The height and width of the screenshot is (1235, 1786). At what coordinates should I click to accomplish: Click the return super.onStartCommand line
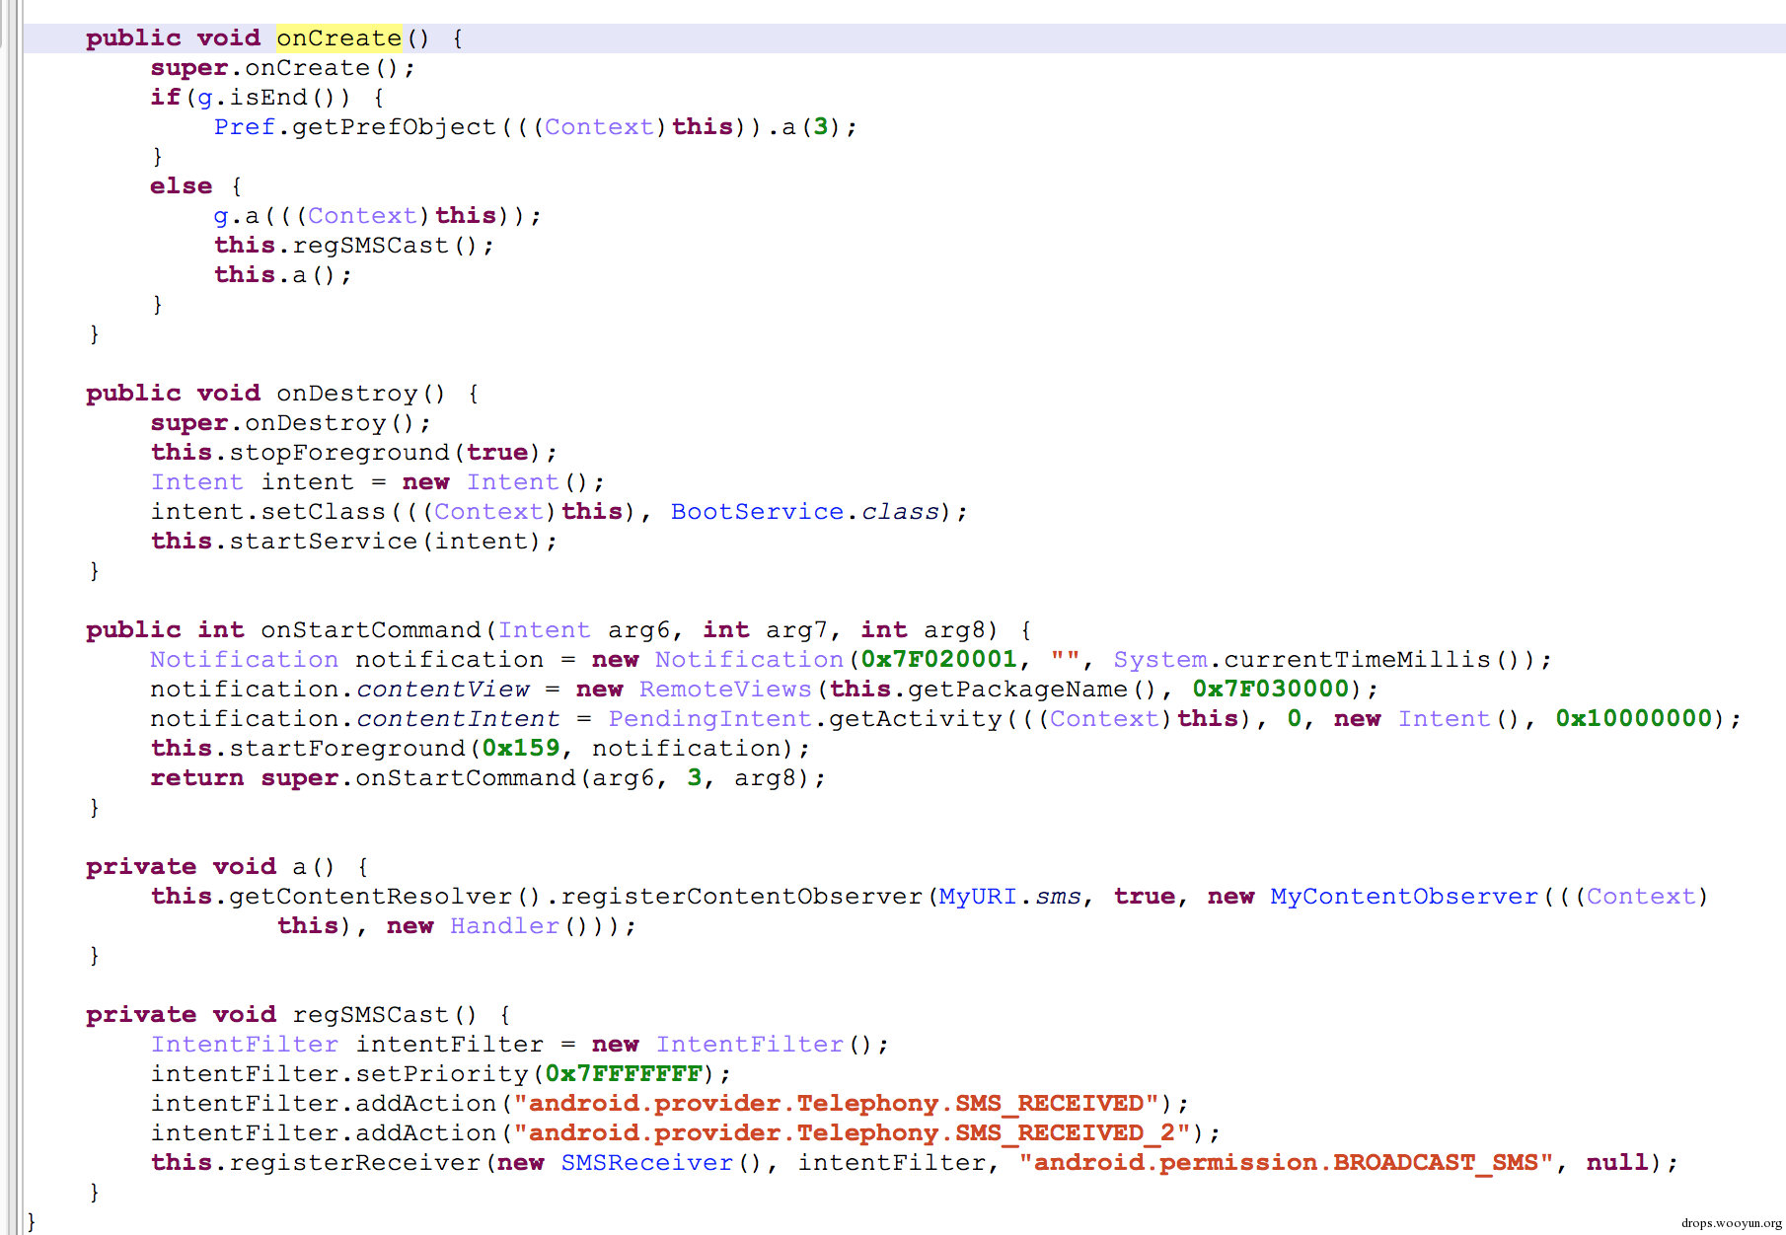(x=488, y=778)
